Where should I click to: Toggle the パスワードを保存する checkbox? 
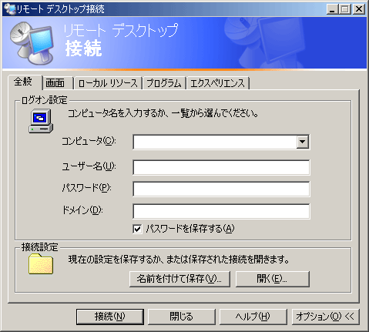coord(137,229)
